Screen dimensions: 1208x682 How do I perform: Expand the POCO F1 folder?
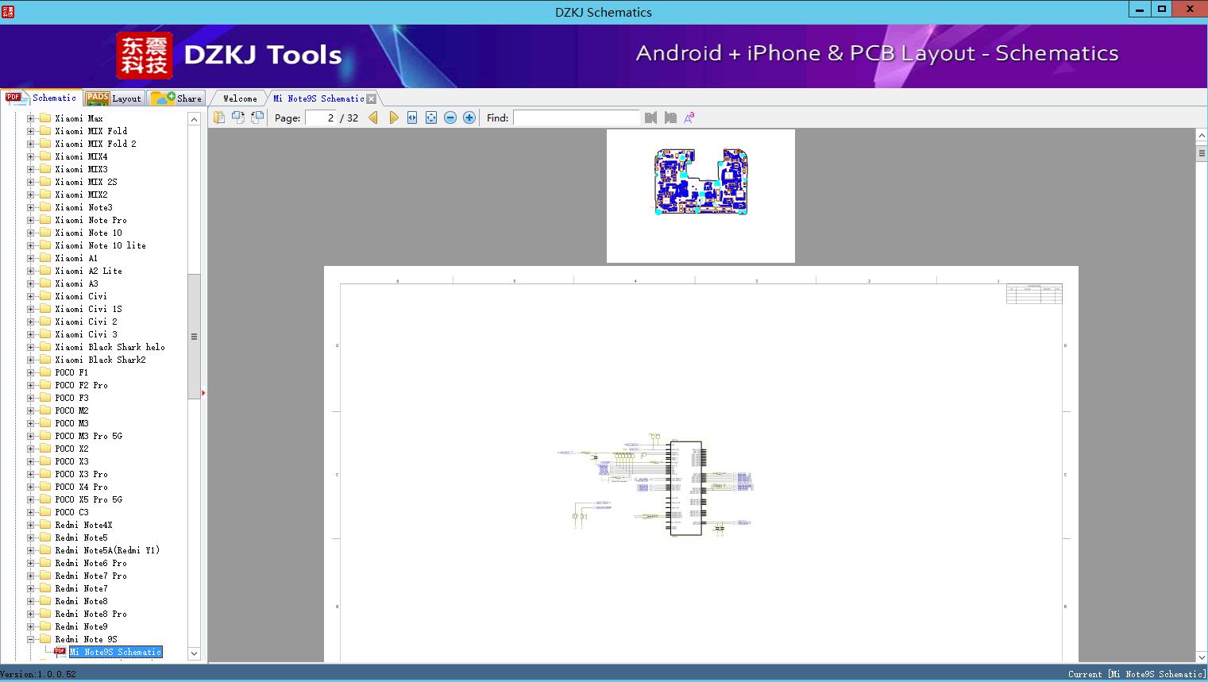tap(31, 372)
